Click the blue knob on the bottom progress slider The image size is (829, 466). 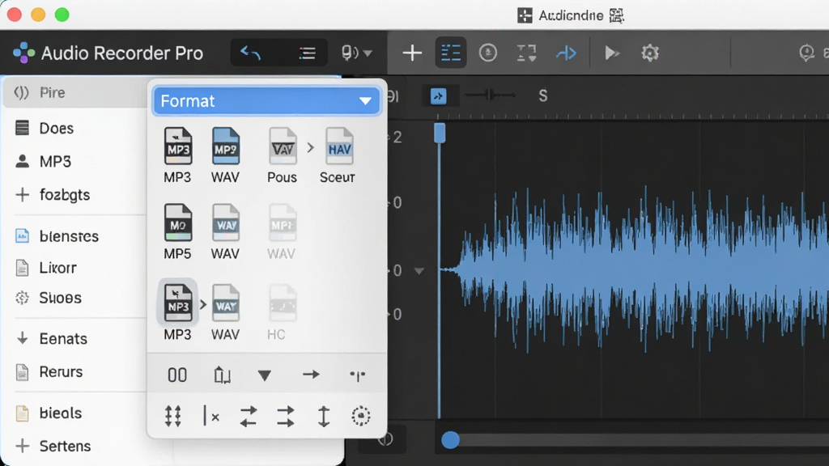(450, 439)
